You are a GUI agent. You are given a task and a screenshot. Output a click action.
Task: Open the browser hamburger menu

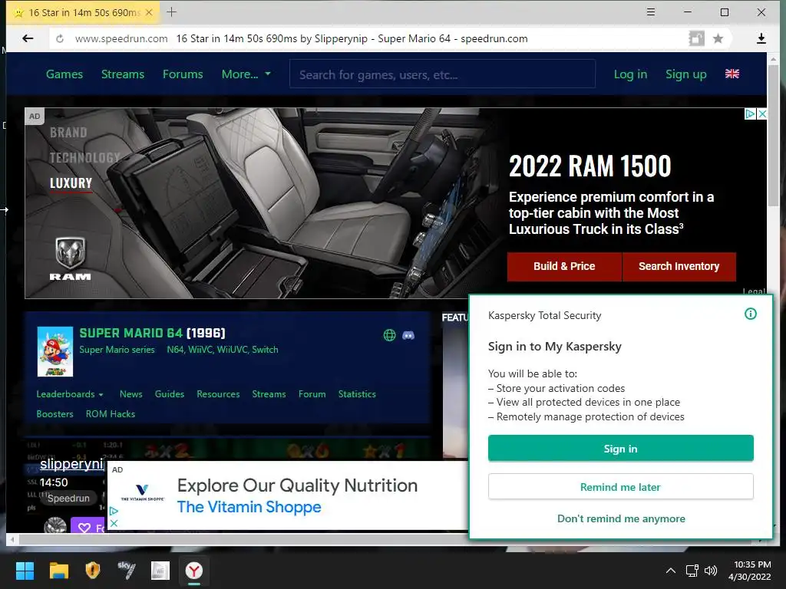pyautogui.click(x=651, y=12)
